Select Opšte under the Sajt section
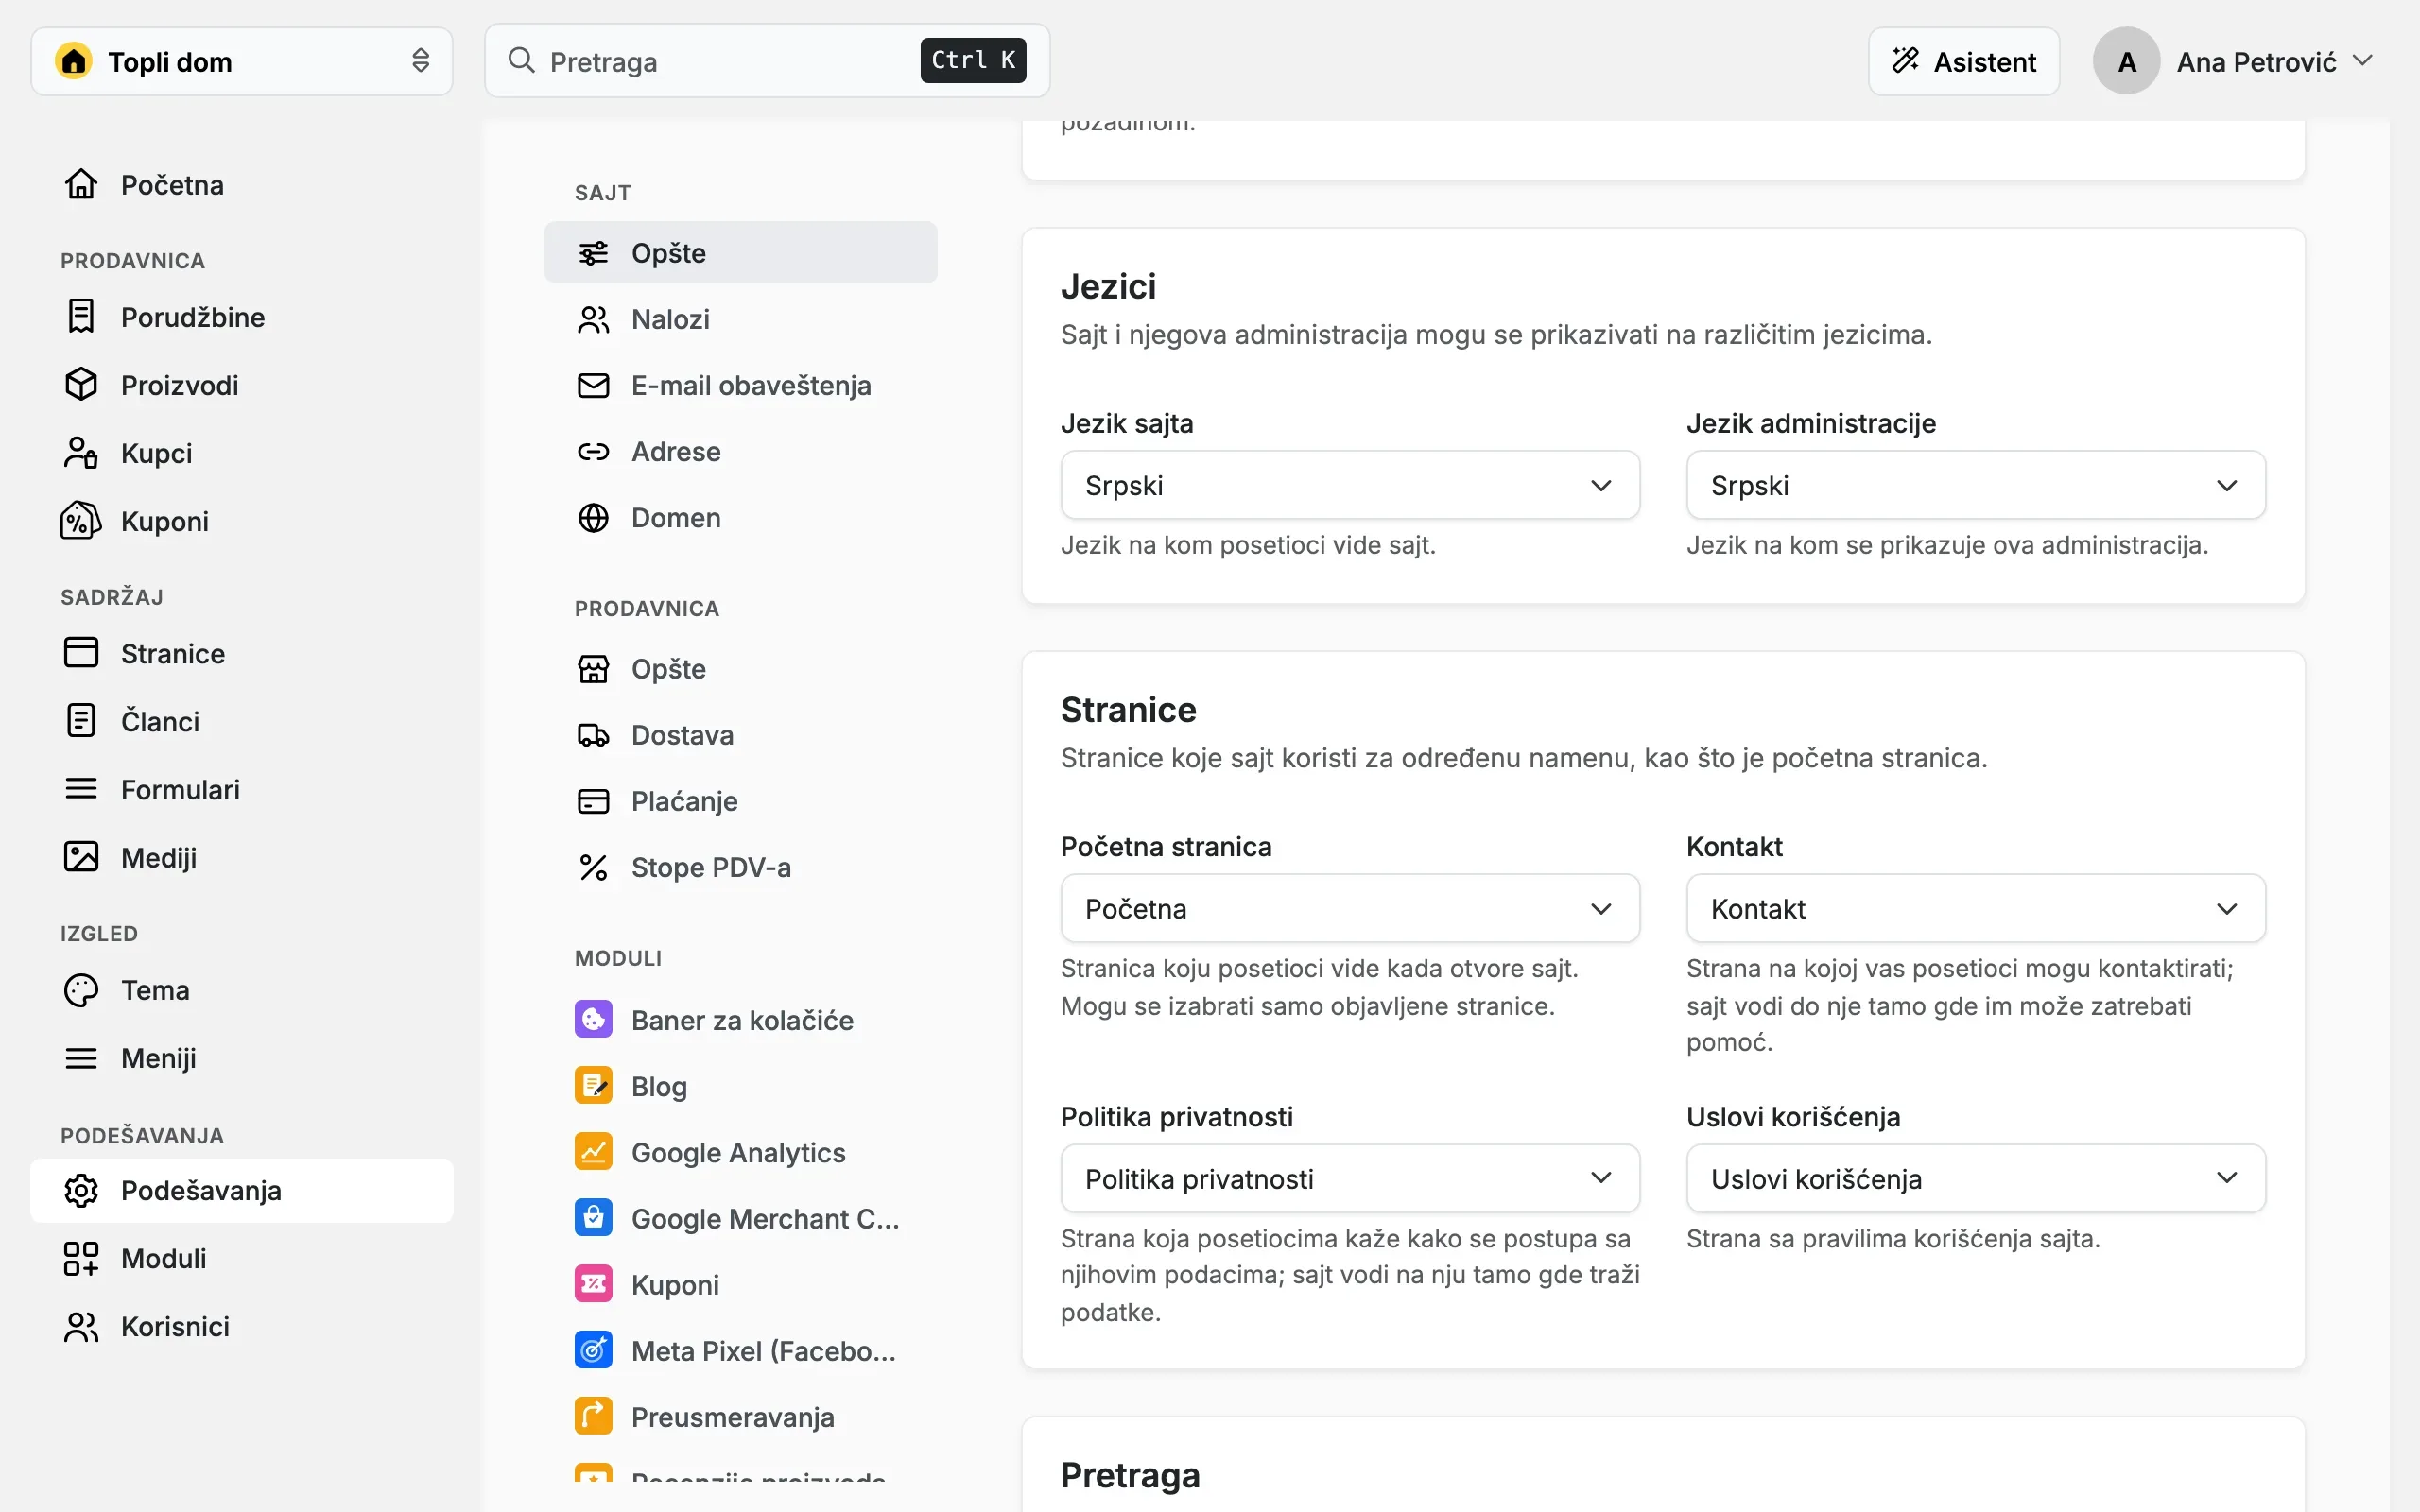The width and height of the screenshot is (2420, 1512). point(740,252)
